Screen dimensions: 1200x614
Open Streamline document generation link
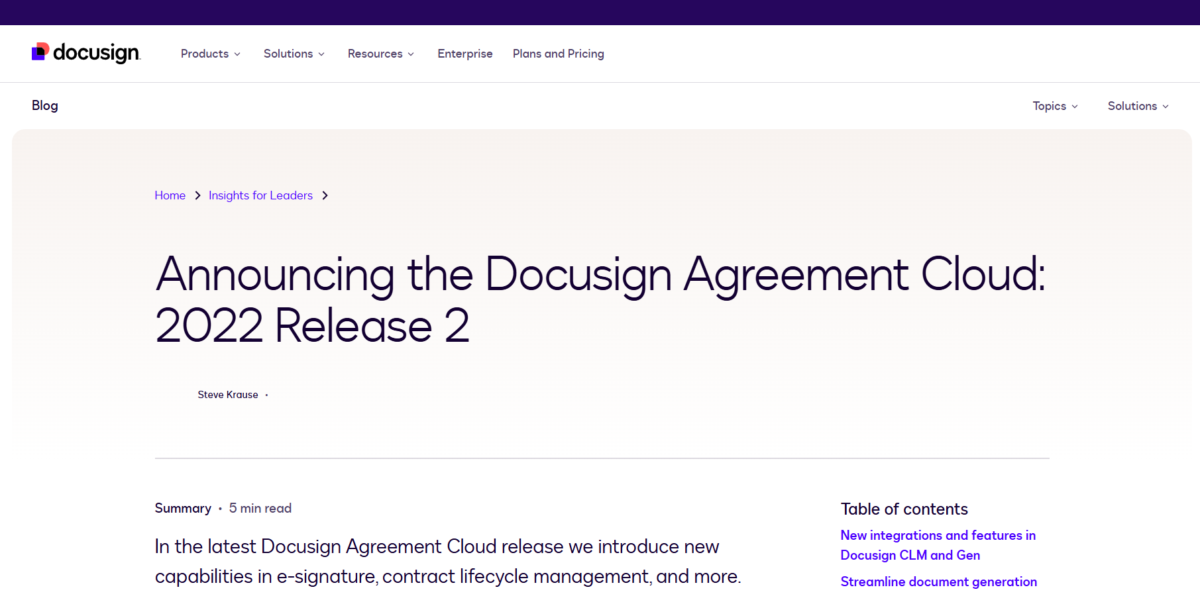938,582
